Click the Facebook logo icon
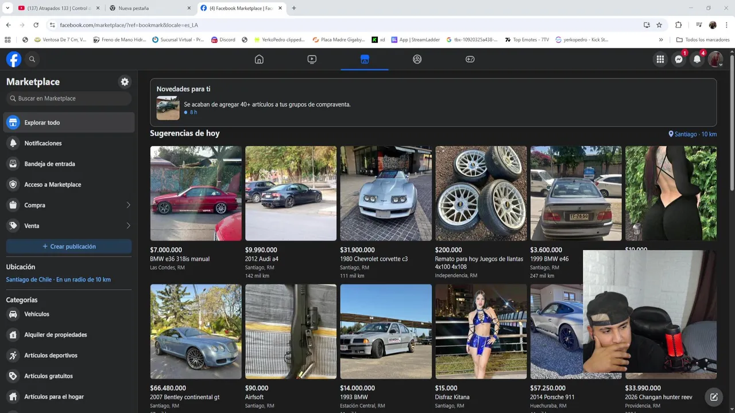This screenshot has width=735, height=413. pos(14,59)
